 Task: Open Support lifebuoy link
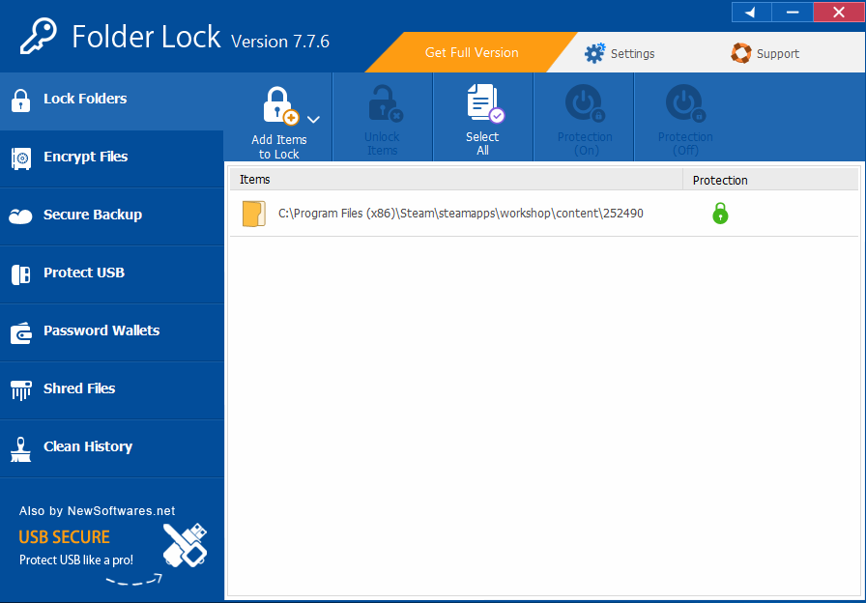[x=765, y=53]
